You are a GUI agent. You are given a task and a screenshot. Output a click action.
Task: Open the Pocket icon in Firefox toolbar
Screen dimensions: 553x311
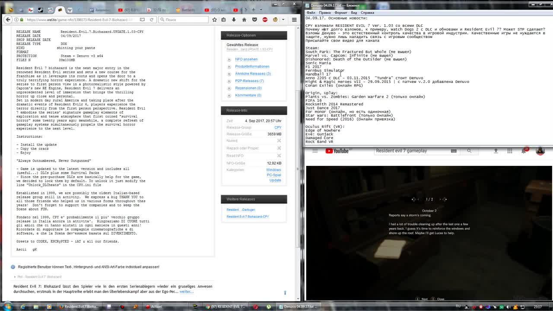pos(254,19)
